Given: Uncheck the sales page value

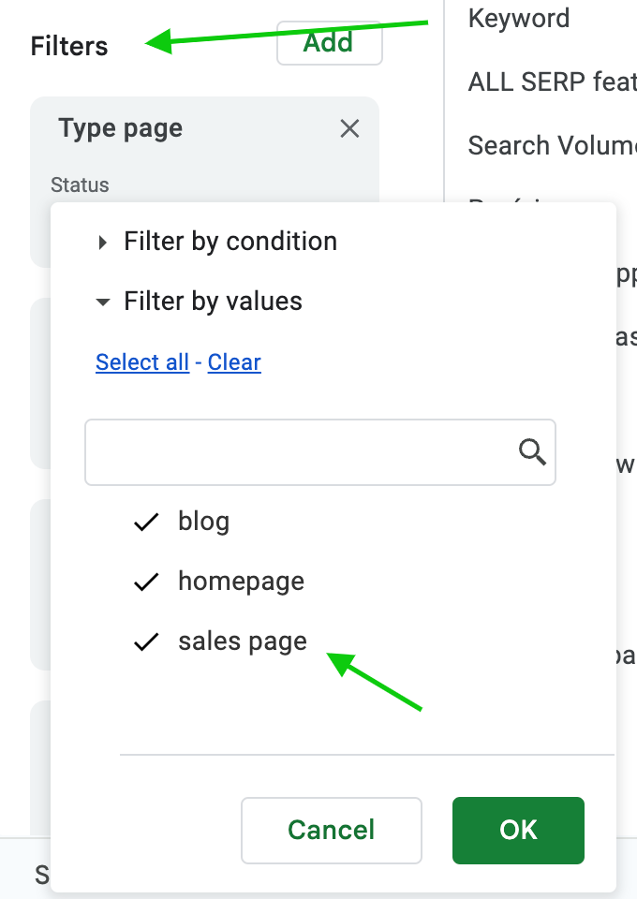Looking at the screenshot, I should pos(220,641).
